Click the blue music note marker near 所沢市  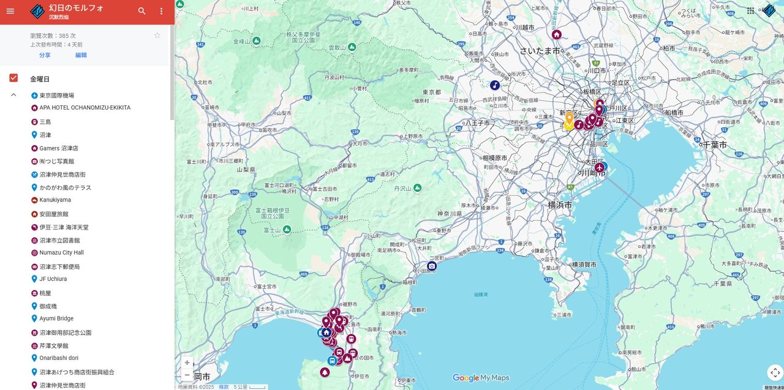pyautogui.click(x=495, y=85)
